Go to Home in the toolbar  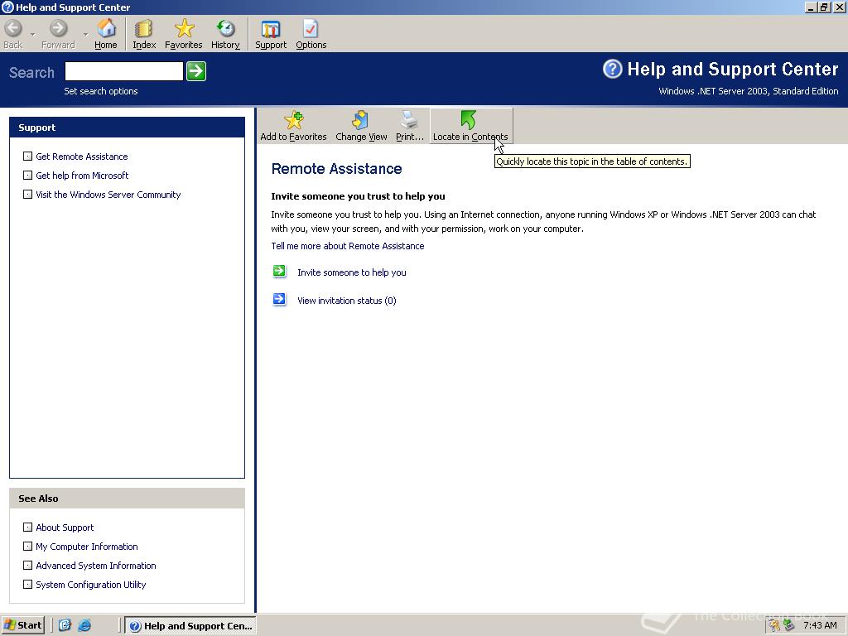pos(106,35)
